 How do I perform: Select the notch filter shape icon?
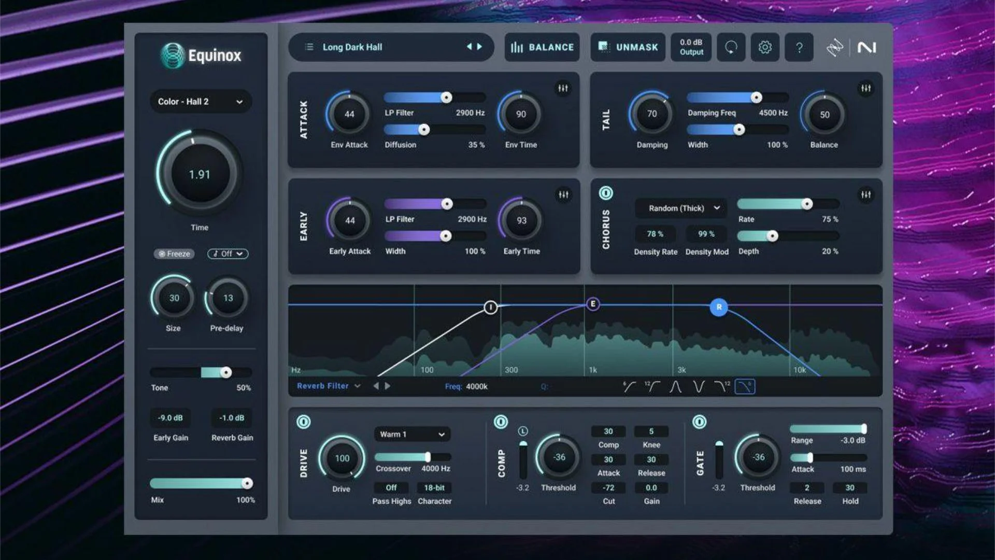(699, 386)
